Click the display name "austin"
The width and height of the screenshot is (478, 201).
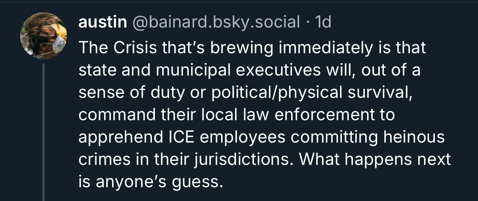tap(103, 23)
